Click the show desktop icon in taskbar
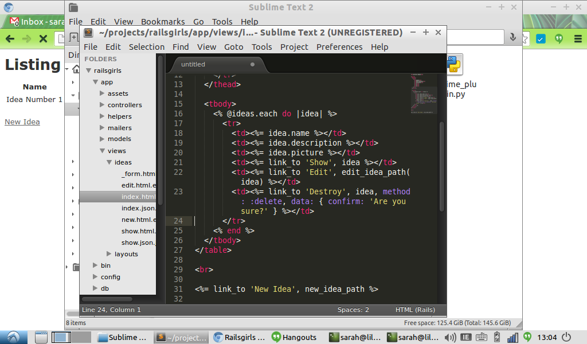Image resolution: width=587 pixels, height=344 pixels. [x=41, y=337]
